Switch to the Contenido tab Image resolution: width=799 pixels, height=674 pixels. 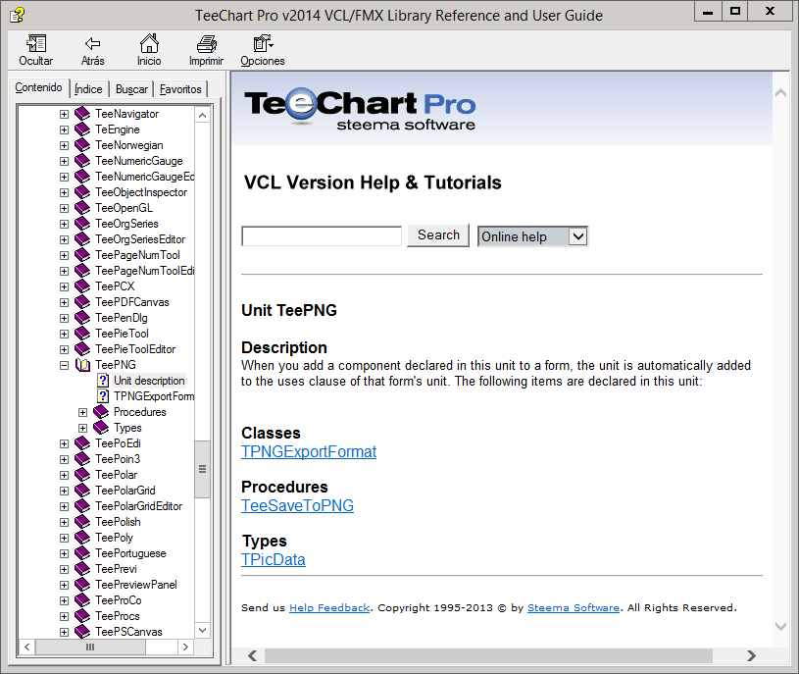coord(39,87)
